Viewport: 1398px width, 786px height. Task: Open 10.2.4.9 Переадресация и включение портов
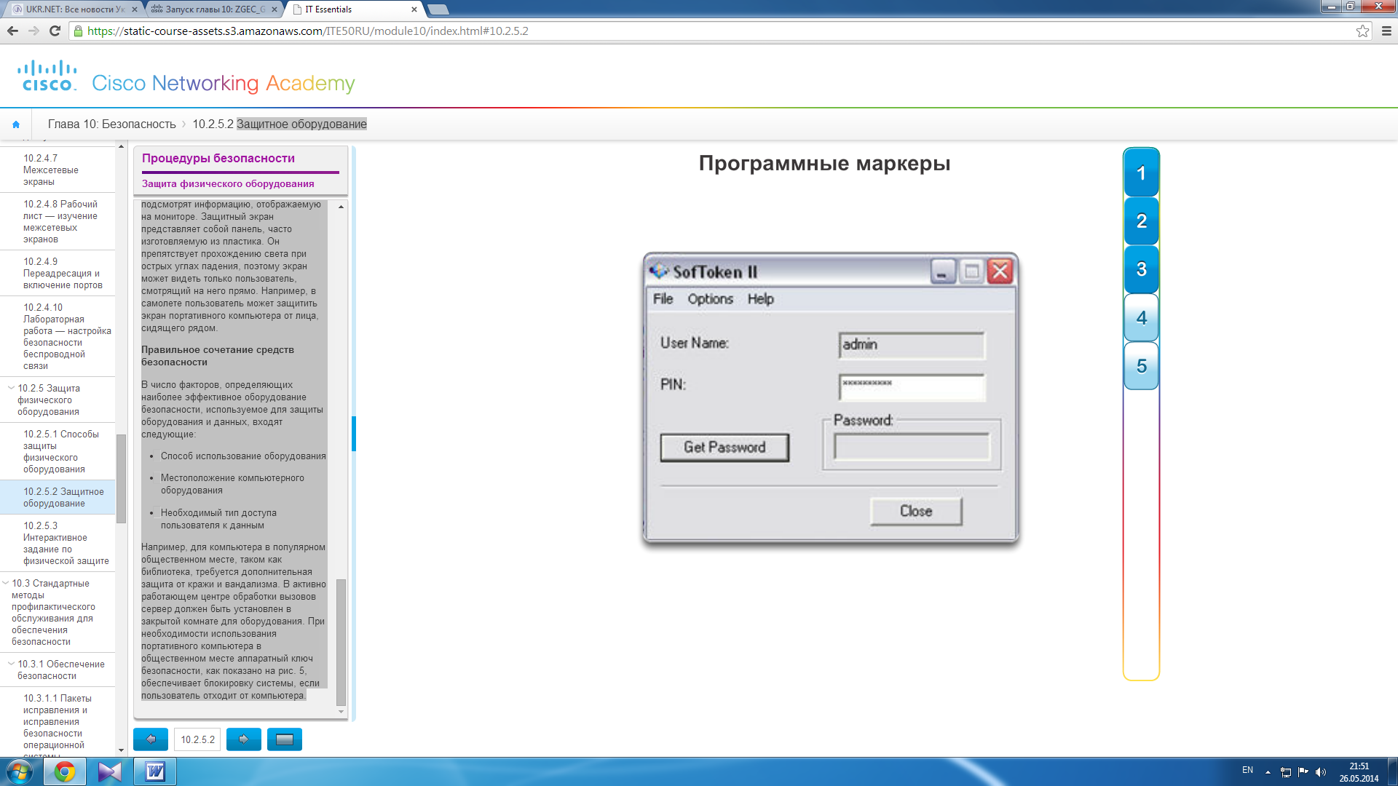coord(57,273)
